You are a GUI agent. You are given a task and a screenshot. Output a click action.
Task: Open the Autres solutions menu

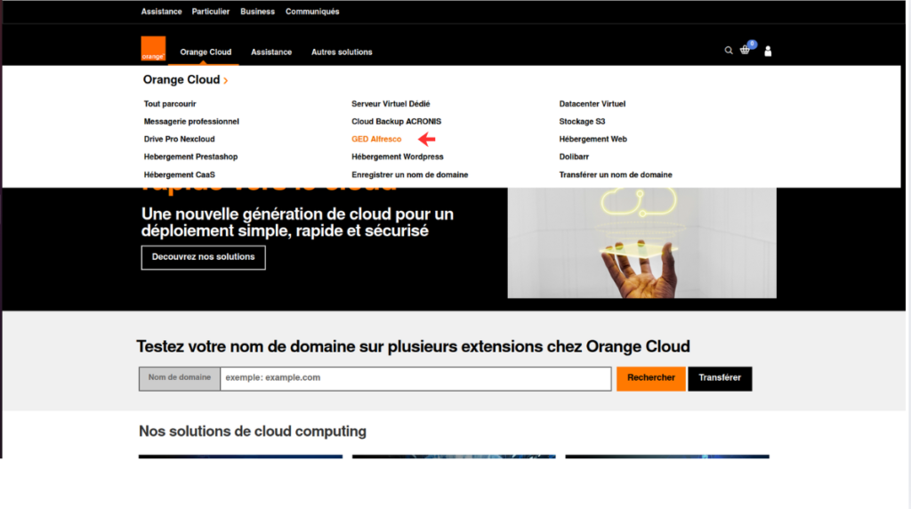pos(342,53)
